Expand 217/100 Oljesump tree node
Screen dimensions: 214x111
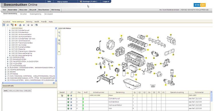10,49
